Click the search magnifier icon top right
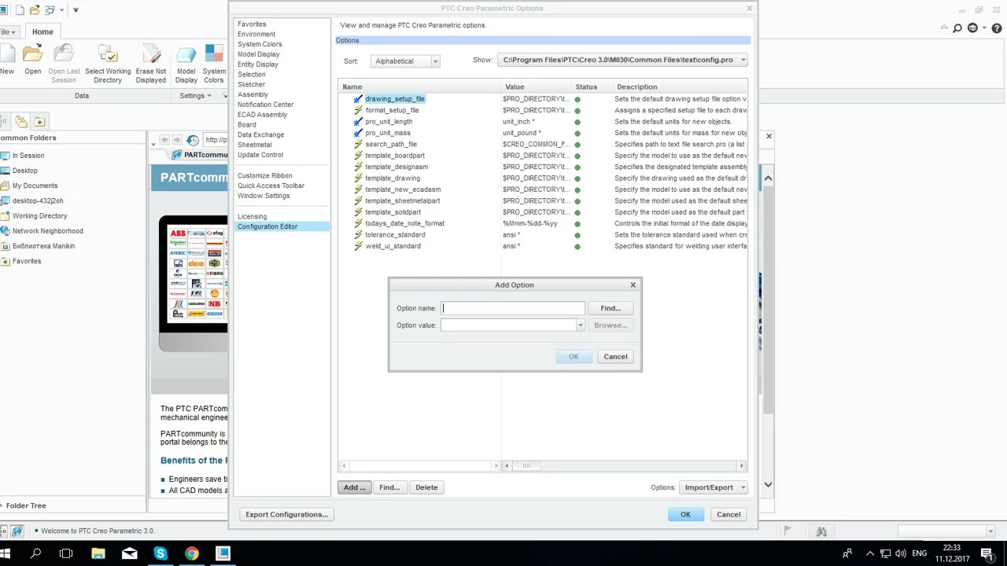 (x=957, y=28)
